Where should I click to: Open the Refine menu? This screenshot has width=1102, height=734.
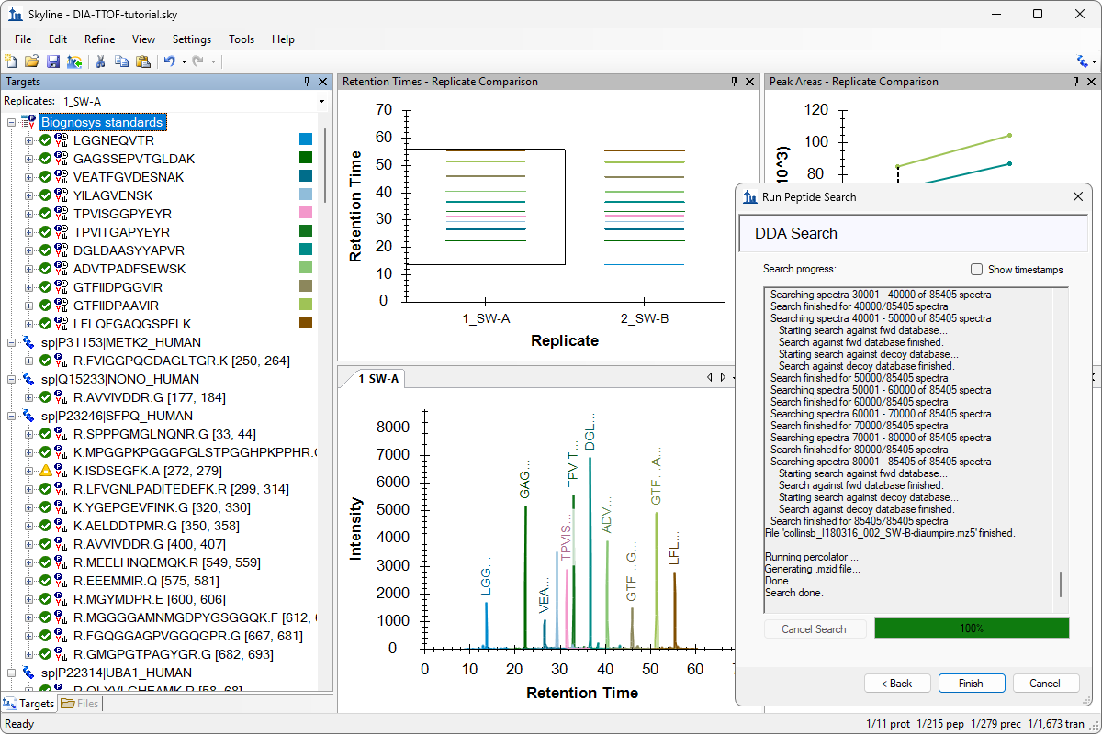[99, 39]
